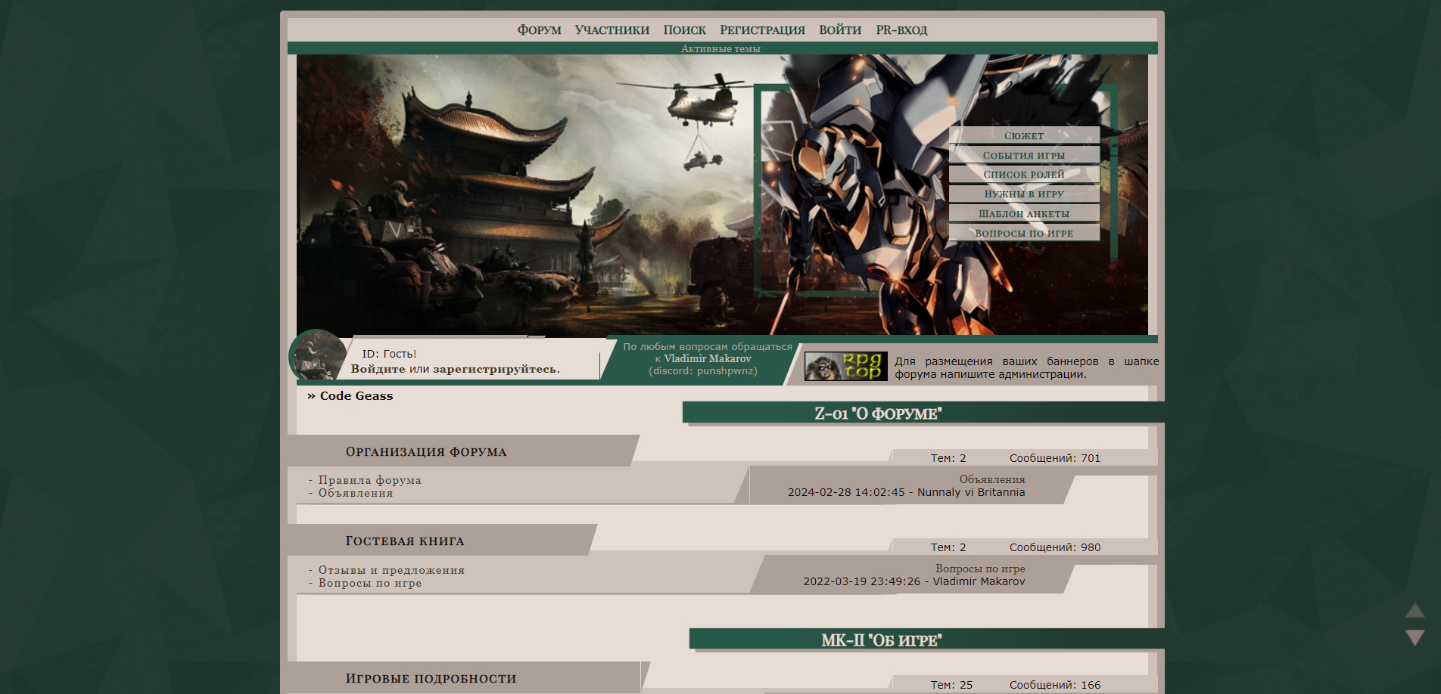Open the Вопросы по игре subforum in the list
This screenshot has height=694, width=1441.
pos(370,583)
